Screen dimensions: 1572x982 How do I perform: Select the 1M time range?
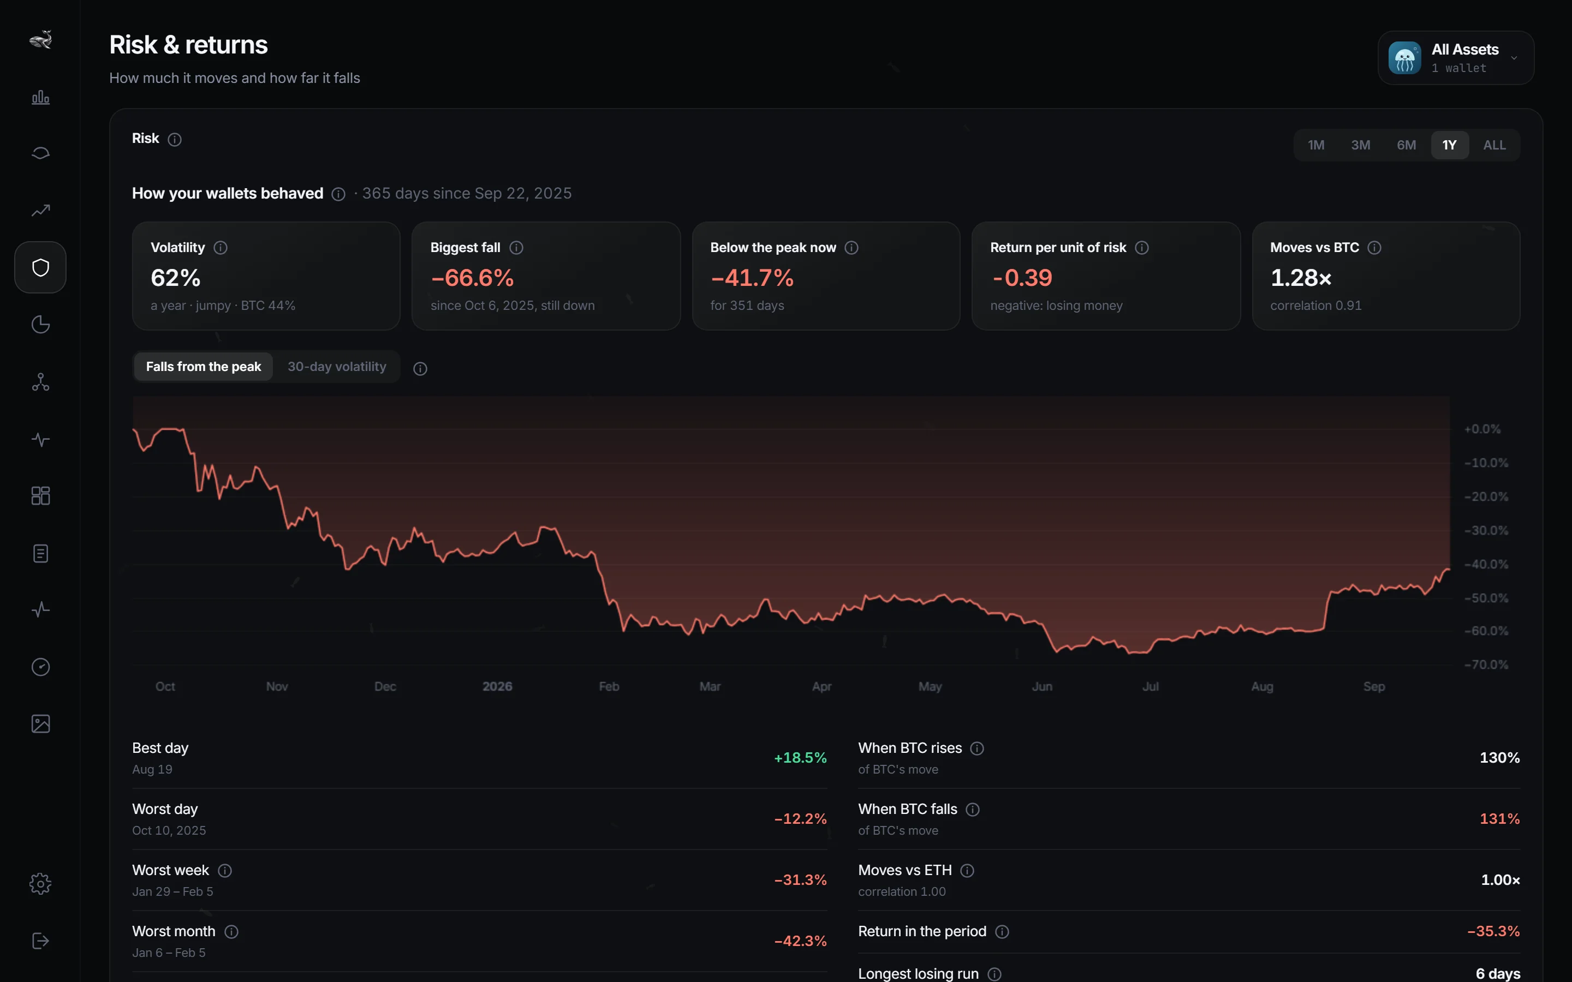pos(1316,146)
